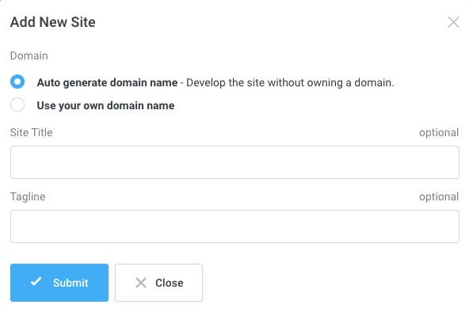Click the word Submit on blue button
The height and width of the screenshot is (312, 469).
pos(71,283)
